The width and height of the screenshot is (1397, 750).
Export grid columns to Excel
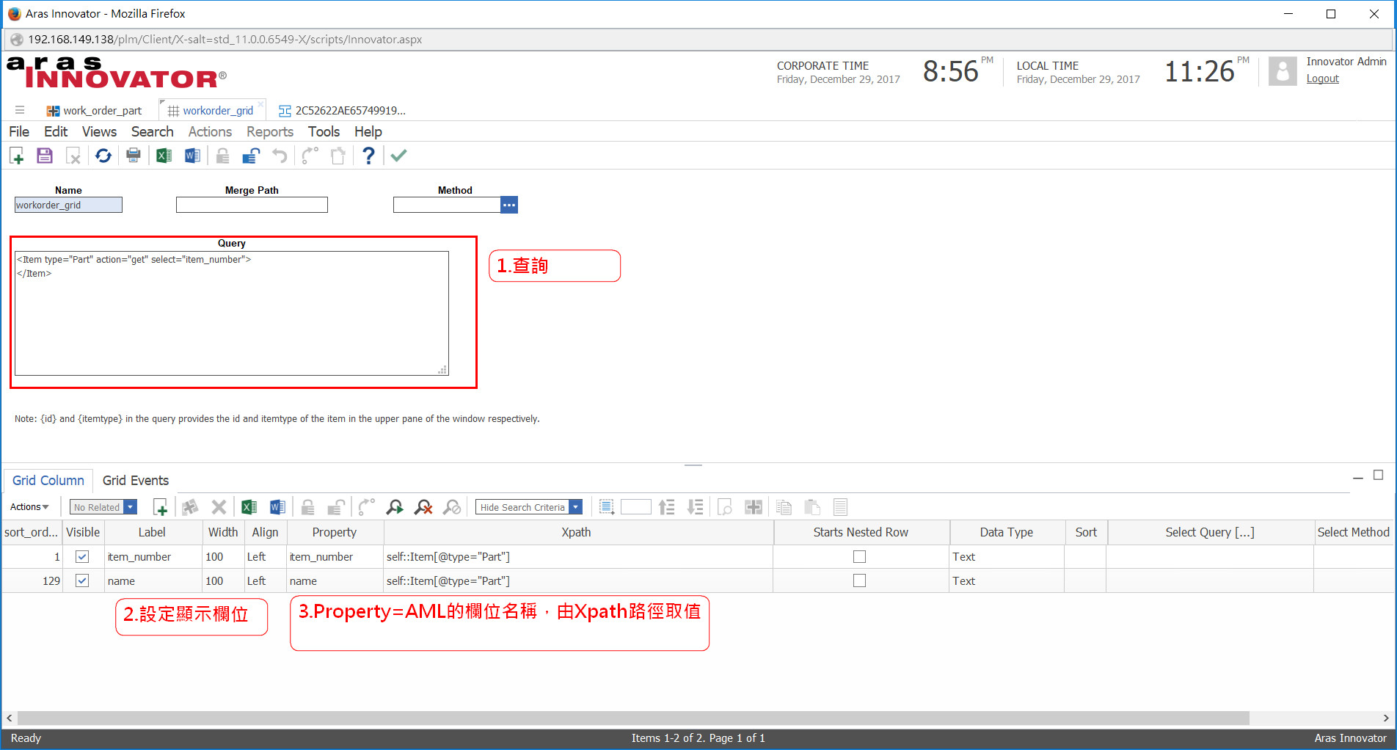click(x=249, y=507)
